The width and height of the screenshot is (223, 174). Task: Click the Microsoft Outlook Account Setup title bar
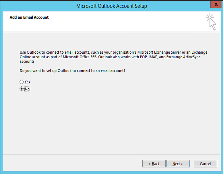(111, 6)
